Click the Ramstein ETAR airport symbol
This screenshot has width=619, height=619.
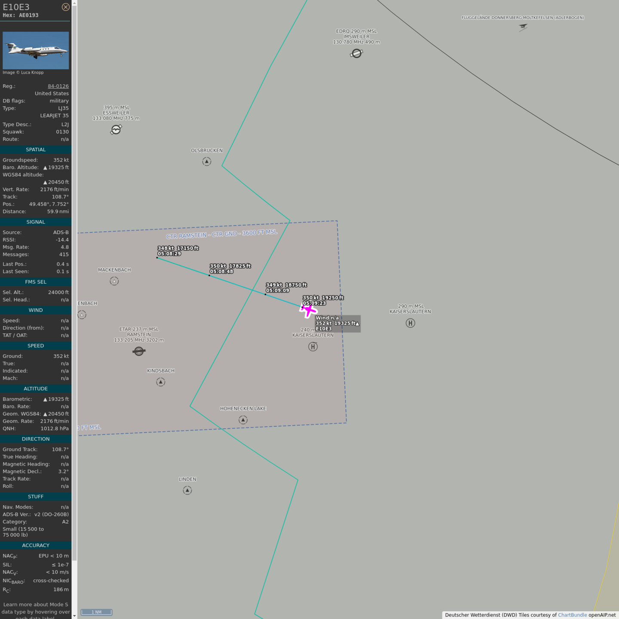pos(139,351)
